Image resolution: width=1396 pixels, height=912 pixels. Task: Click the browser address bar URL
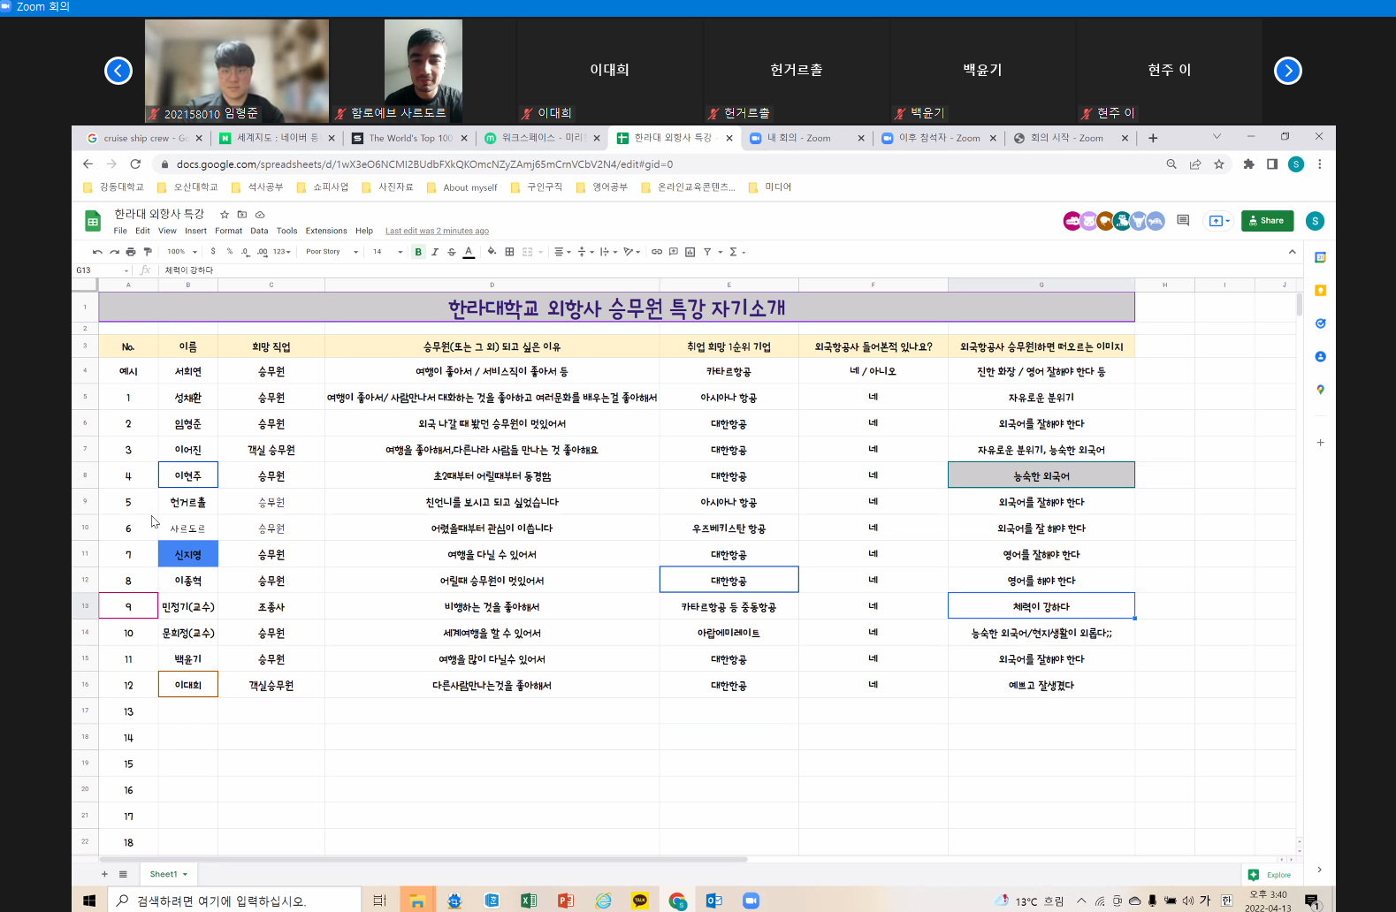[424, 164]
